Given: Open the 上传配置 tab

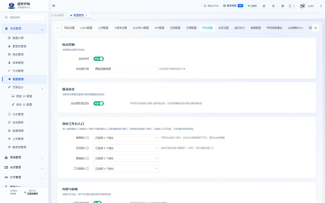Looking at the screenshot, I should [103, 28].
